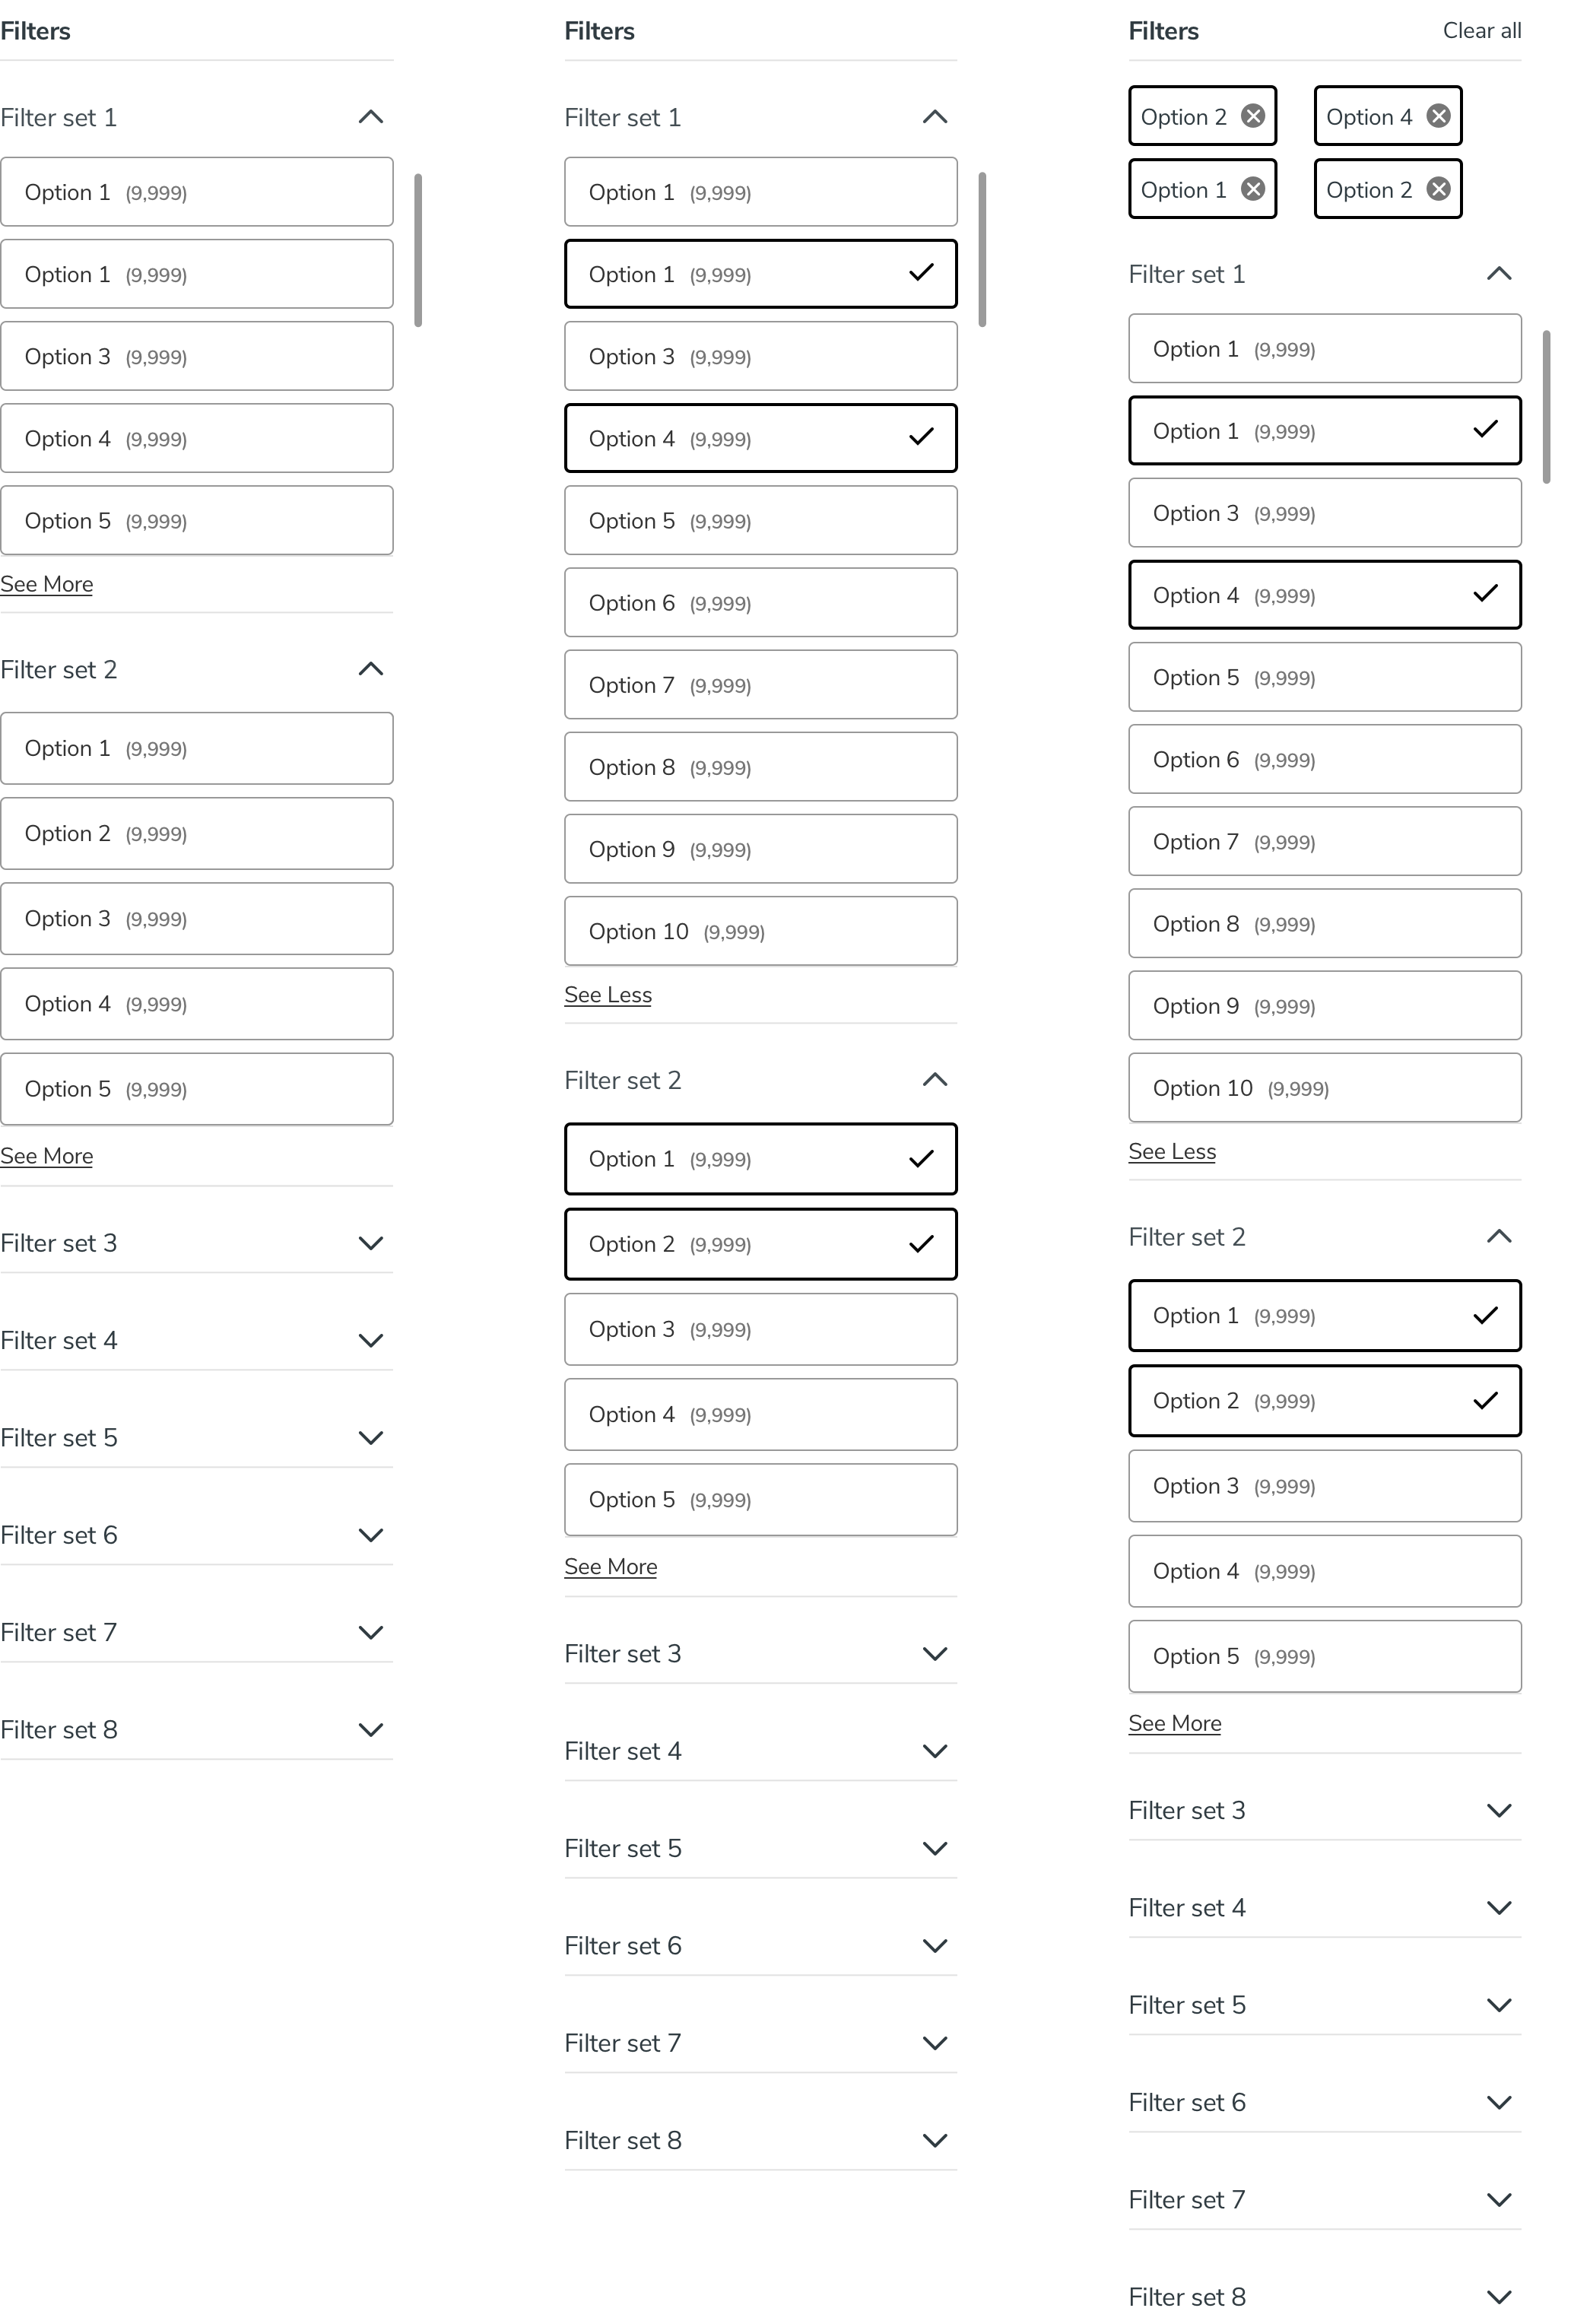Expand Filter set 5 in right panel

click(1499, 2005)
